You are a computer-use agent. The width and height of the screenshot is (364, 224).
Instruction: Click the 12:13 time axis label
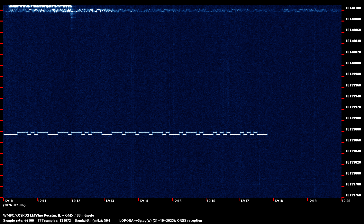pyautogui.click(x=110, y=201)
